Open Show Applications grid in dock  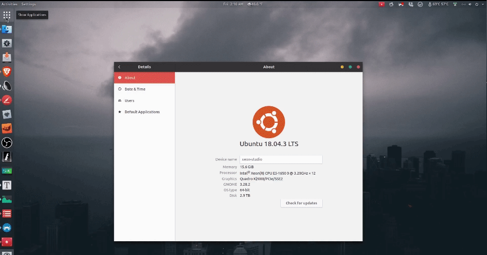(x=7, y=15)
